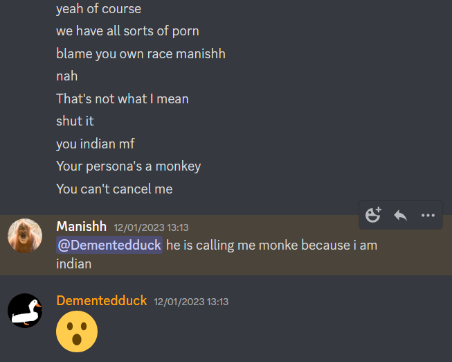Click the Add Reaction smiley icon
Screen dimensions: 452x362
click(x=373, y=215)
